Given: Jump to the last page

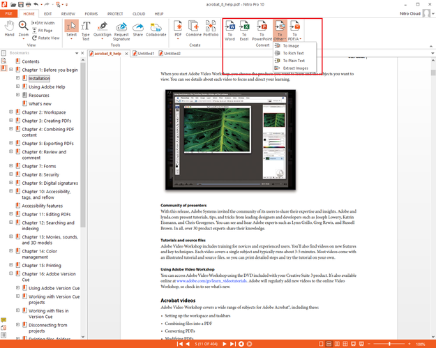Looking at the screenshot, I should click(x=233, y=344).
